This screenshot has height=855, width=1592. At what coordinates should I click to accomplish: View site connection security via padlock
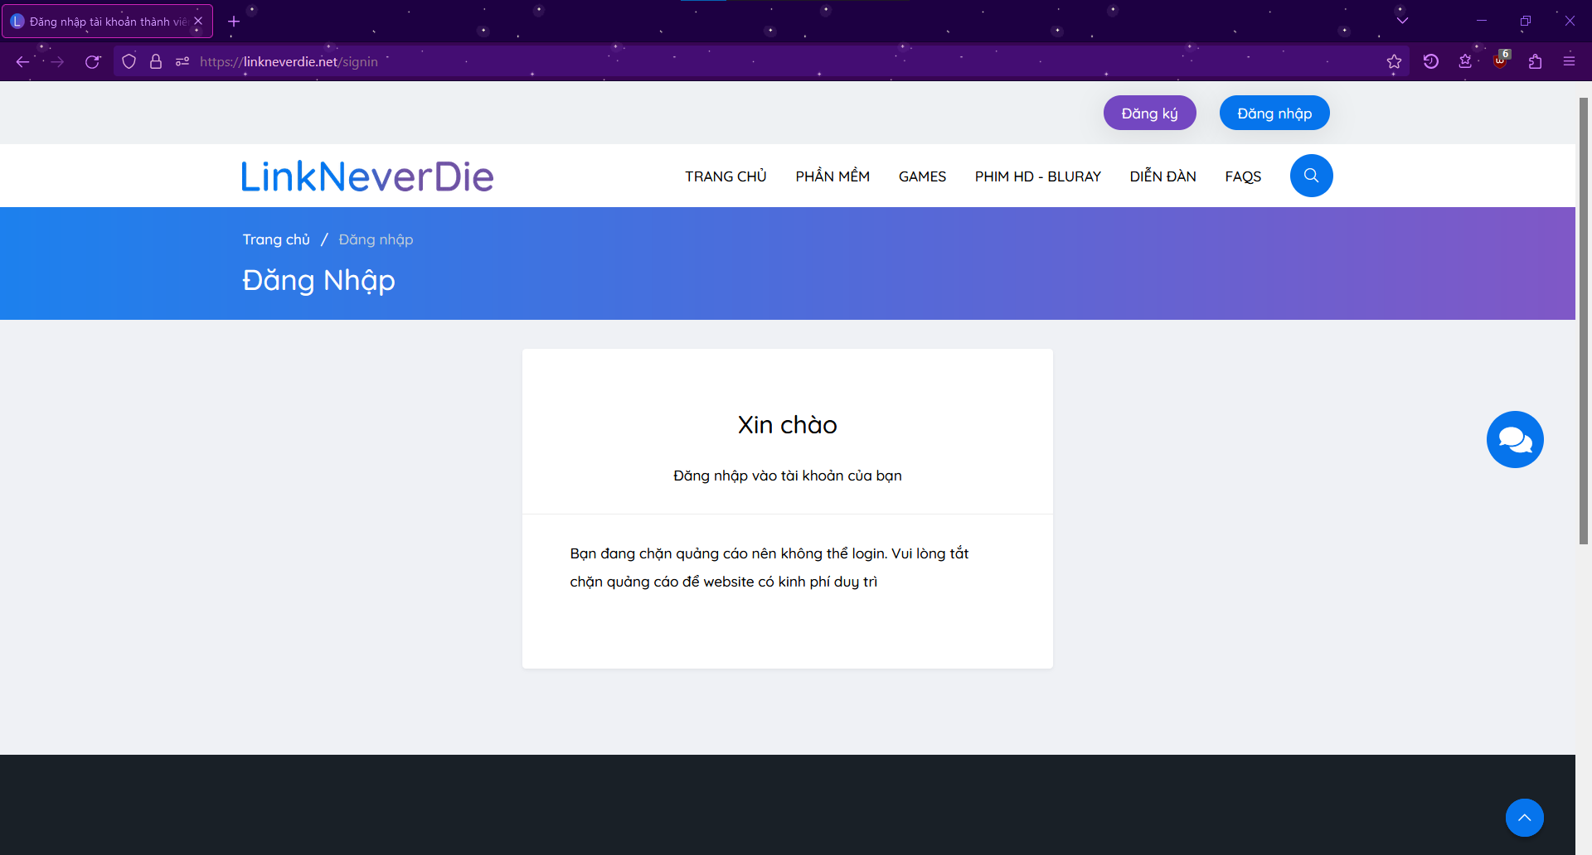coord(155,61)
